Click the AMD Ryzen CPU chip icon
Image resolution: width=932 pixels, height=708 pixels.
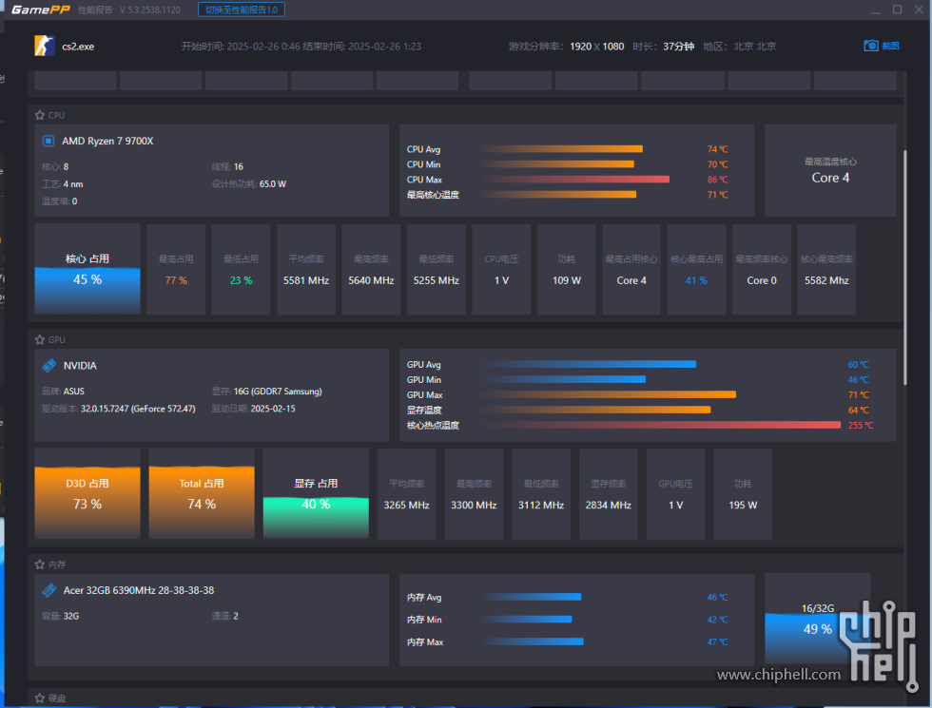49,141
